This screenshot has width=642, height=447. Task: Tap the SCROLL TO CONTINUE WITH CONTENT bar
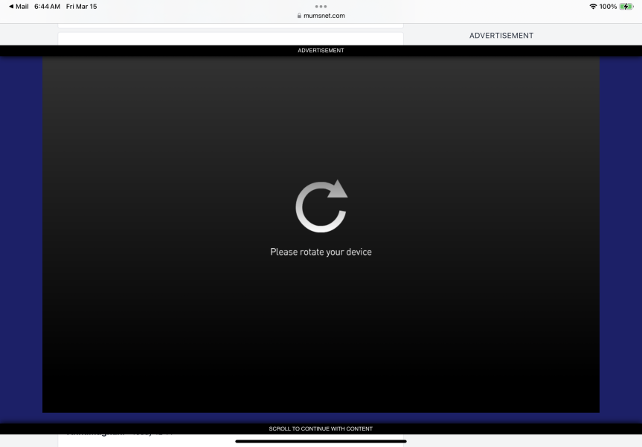(x=321, y=428)
